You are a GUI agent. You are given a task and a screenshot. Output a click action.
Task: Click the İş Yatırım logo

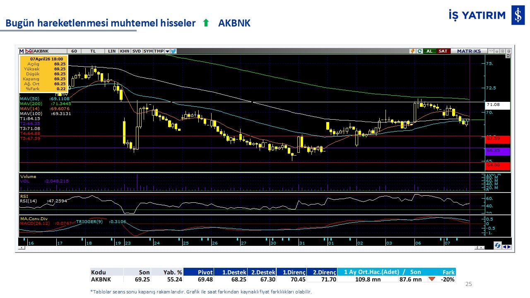[x=518, y=15]
